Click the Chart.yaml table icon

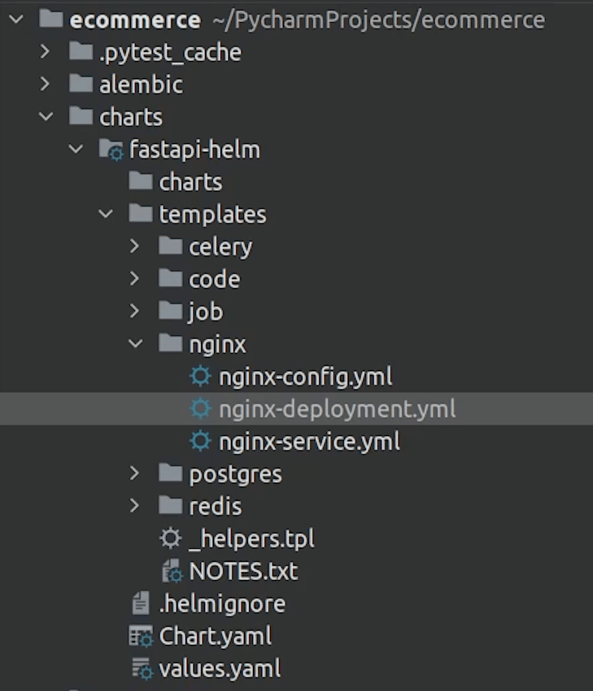[141, 636]
